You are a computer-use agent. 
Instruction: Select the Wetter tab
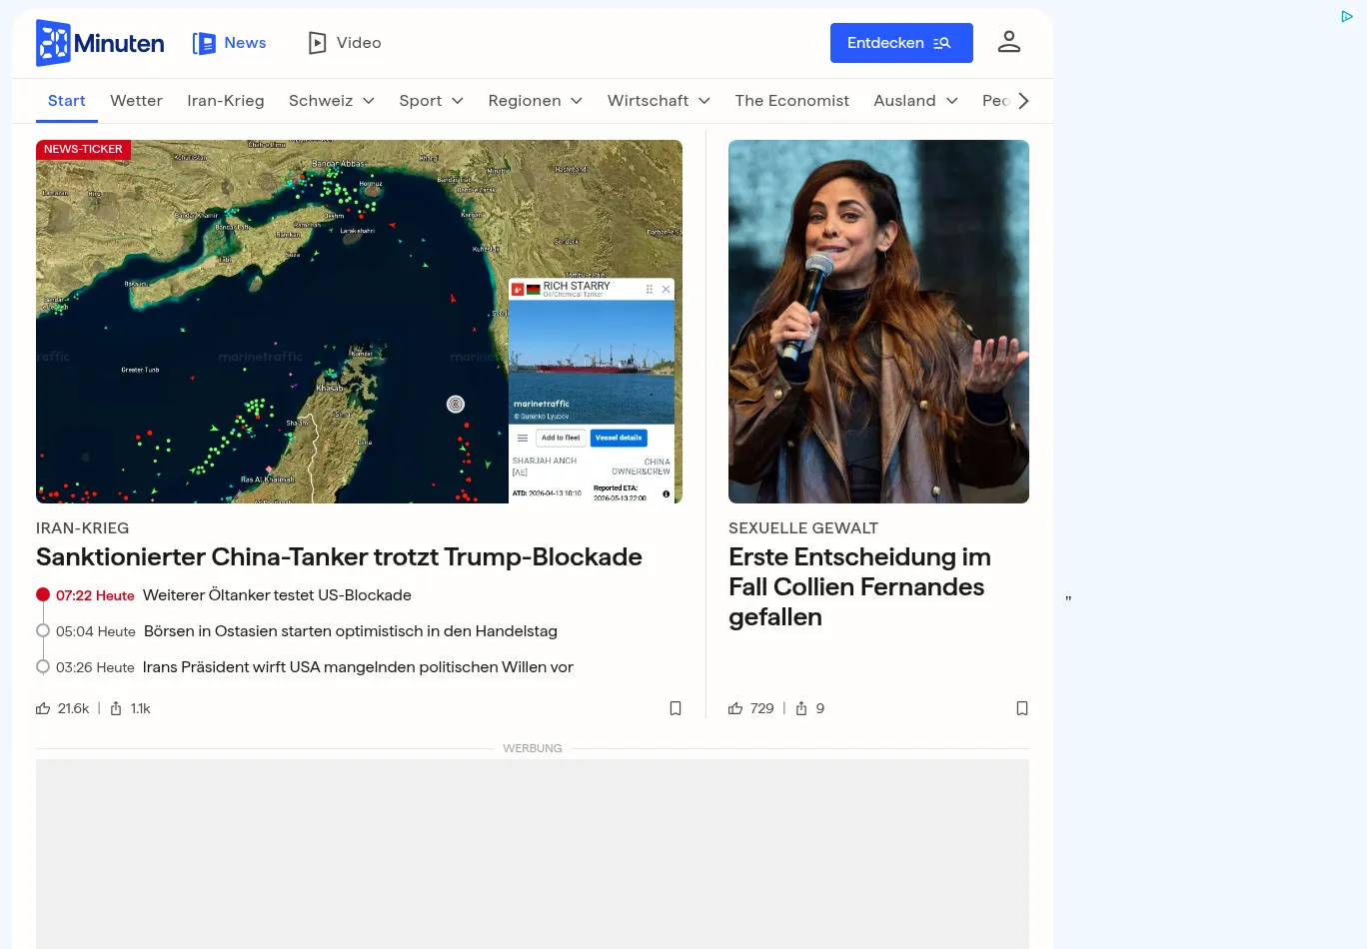coord(136,101)
